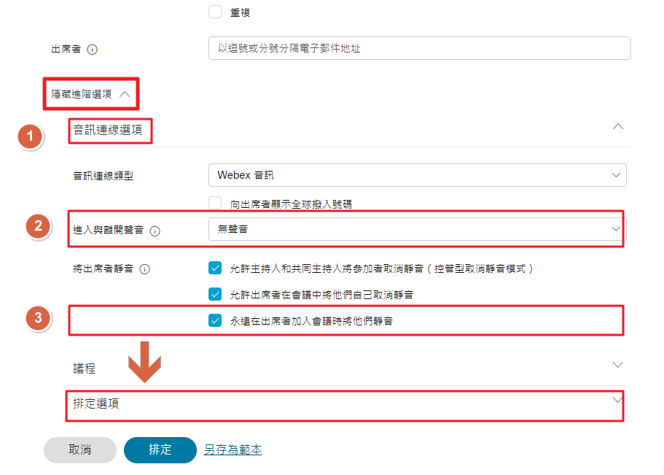Click the info icon beside 將出席者靜音
Image resolution: width=664 pixels, height=475 pixels.
point(144,269)
